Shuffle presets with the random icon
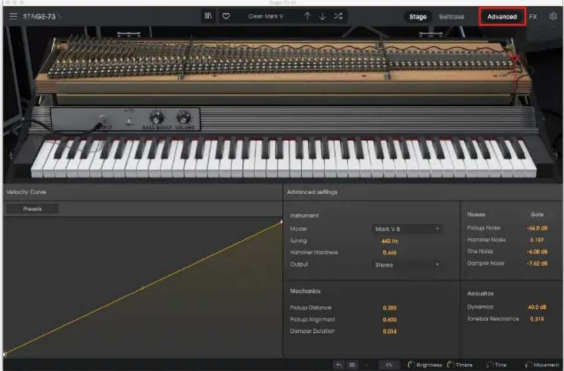The image size is (564, 371). click(x=339, y=16)
